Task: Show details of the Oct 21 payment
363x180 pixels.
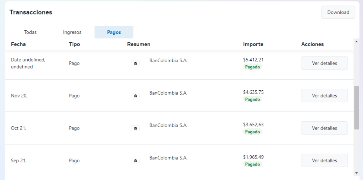Action: click(x=324, y=128)
